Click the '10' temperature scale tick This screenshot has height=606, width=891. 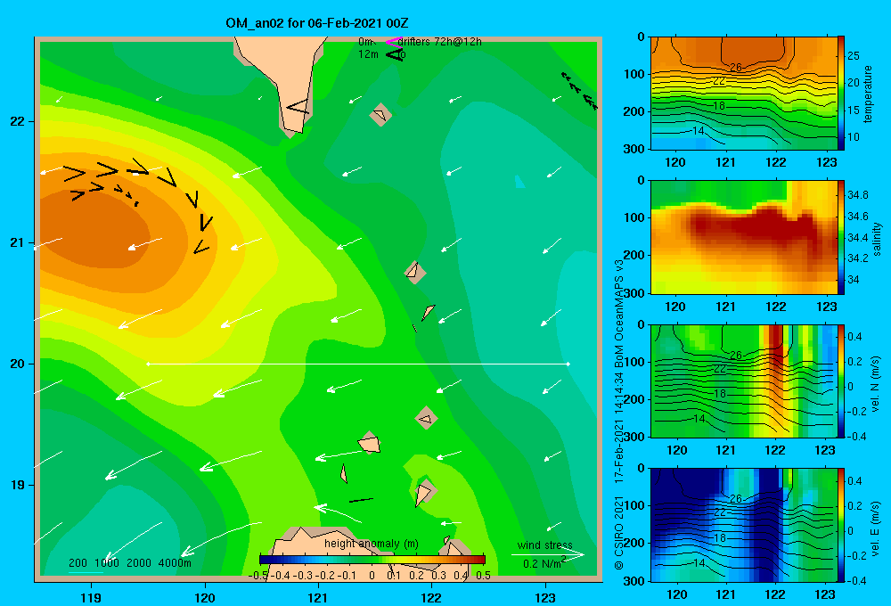click(854, 137)
